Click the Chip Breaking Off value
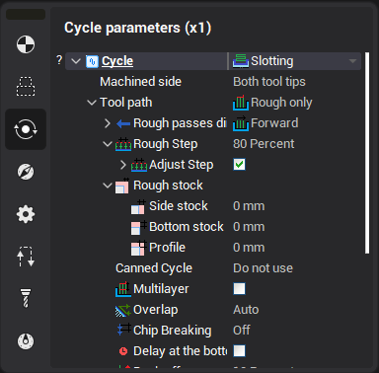 pyautogui.click(x=242, y=331)
